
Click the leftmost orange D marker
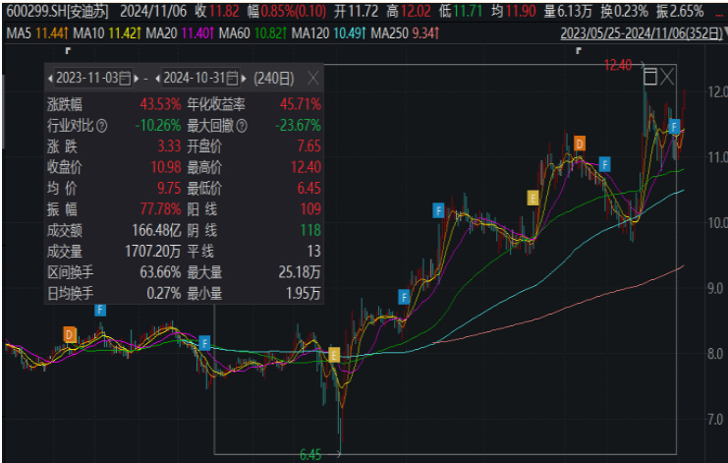tap(69, 335)
